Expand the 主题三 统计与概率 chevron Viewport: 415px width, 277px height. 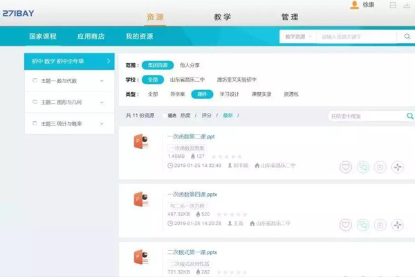[x=102, y=124]
